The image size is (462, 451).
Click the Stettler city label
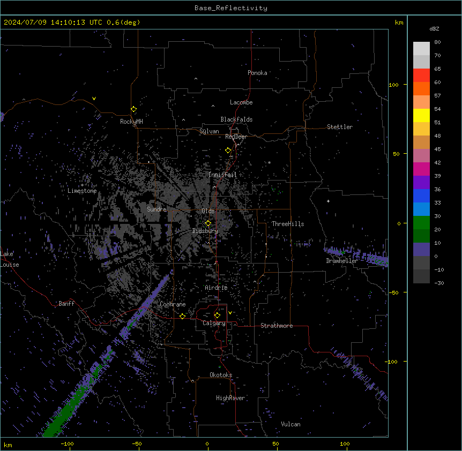pyautogui.click(x=340, y=127)
